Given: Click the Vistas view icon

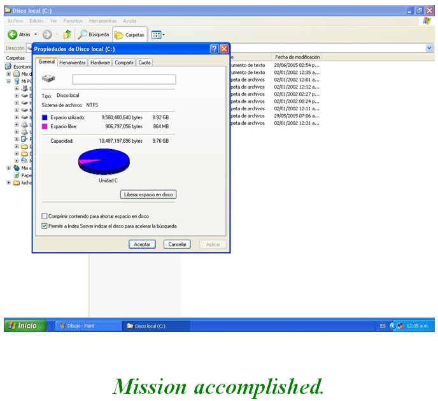Looking at the screenshot, I should (x=156, y=34).
